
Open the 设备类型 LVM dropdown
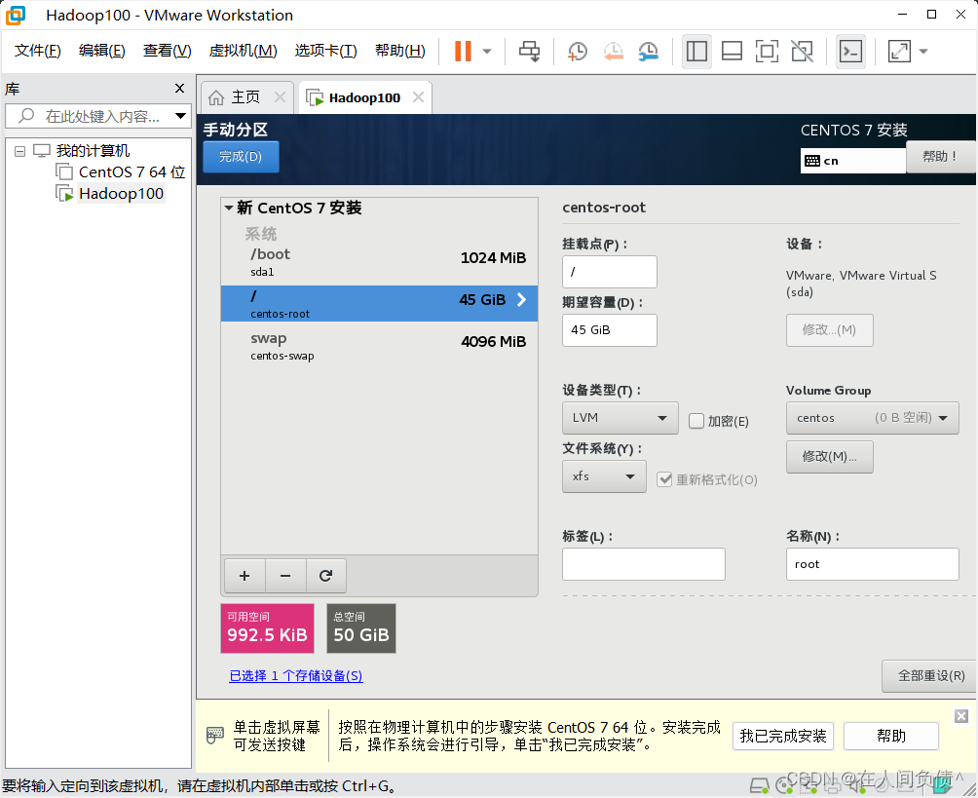(620, 417)
